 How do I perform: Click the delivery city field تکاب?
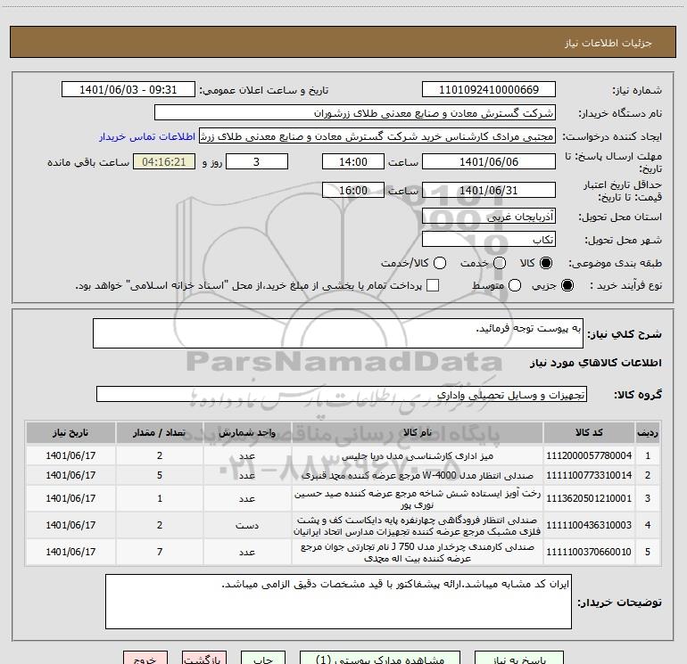(x=489, y=240)
